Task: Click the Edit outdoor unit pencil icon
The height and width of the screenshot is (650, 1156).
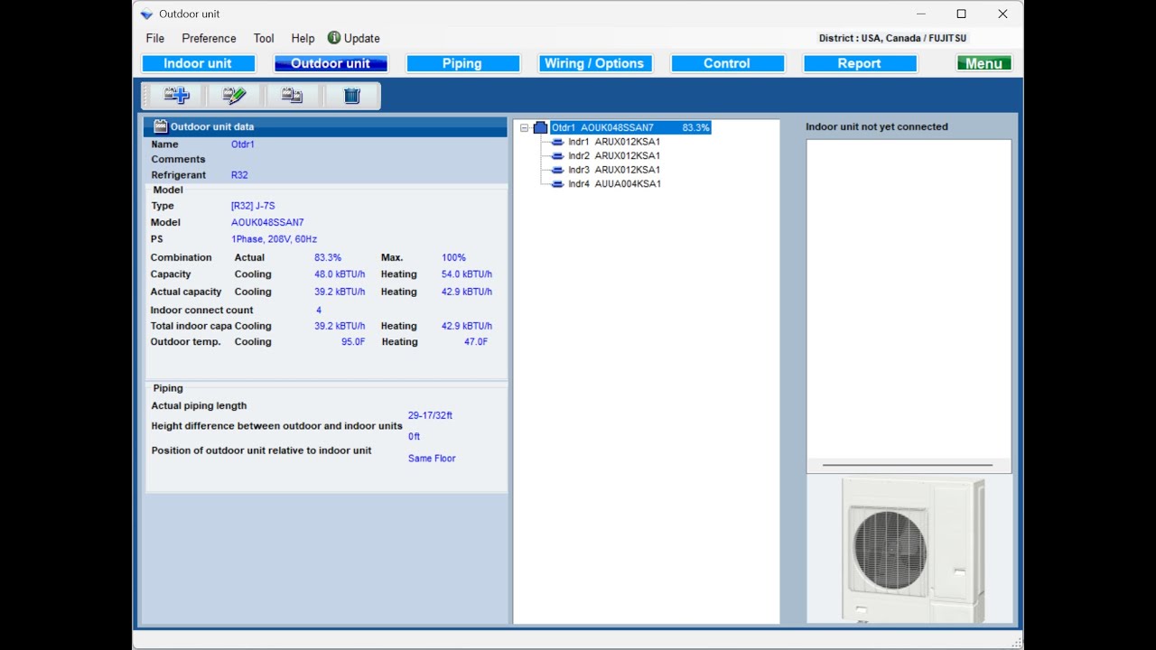Action: [x=234, y=96]
